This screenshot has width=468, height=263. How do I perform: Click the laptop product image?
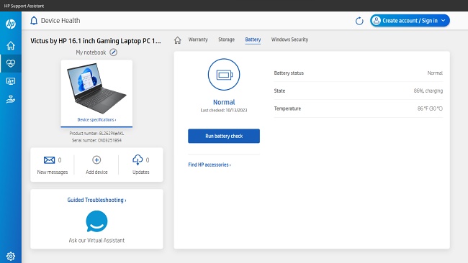tap(96, 88)
